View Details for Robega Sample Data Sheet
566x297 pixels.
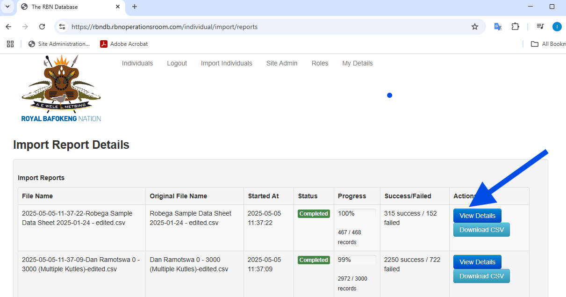(477, 216)
